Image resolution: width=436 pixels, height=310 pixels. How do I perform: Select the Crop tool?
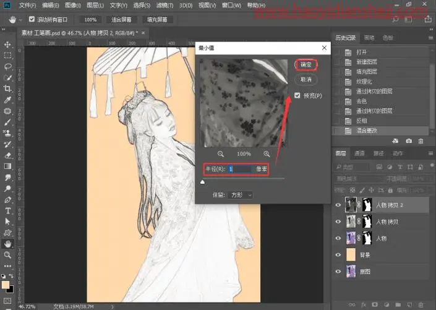[x=7, y=88]
